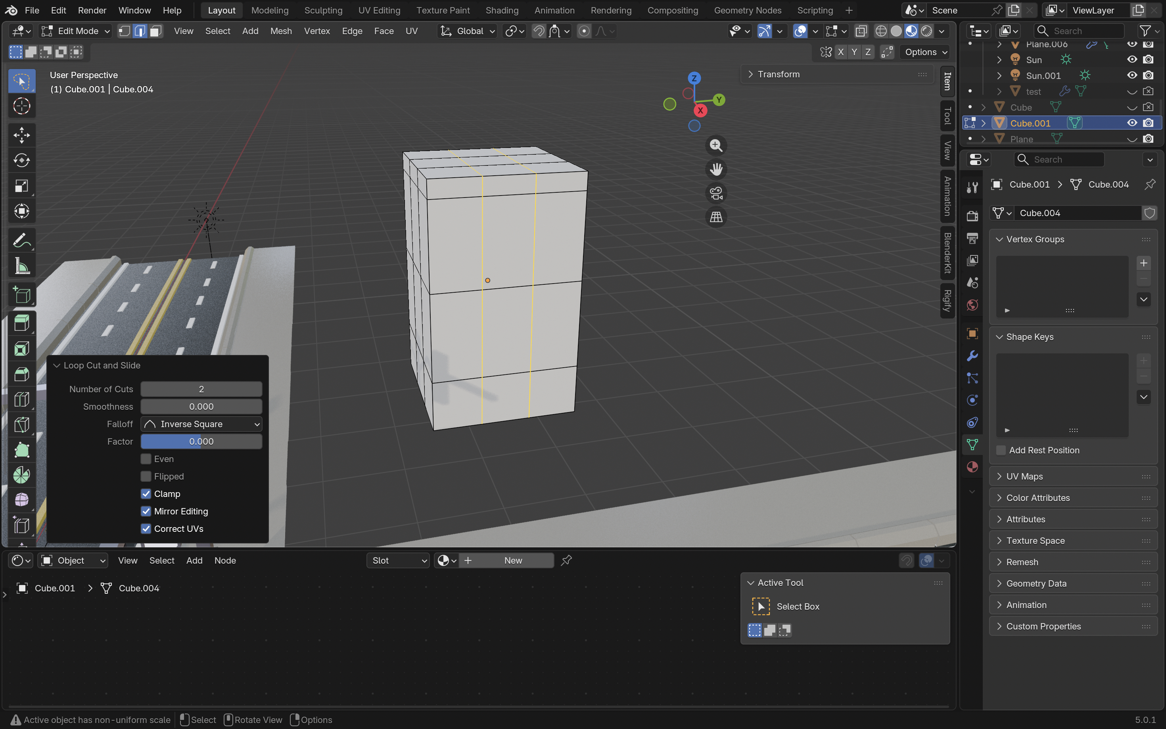Open the Mesh menu in the viewport header
The width and height of the screenshot is (1166, 729).
click(x=280, y=31)
